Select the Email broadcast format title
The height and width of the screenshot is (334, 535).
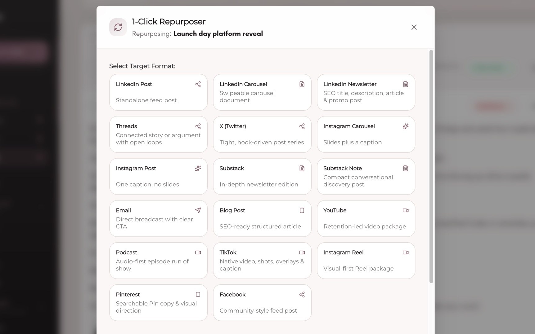[x=124, y=210]
